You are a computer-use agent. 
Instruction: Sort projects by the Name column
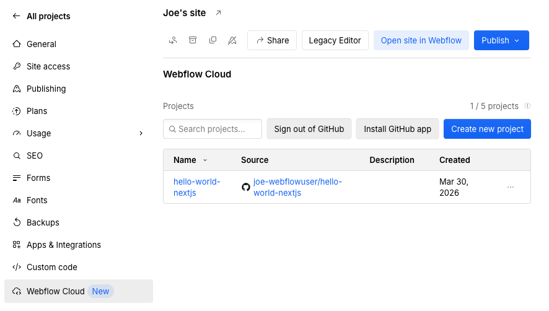click(x=190, y=160)
